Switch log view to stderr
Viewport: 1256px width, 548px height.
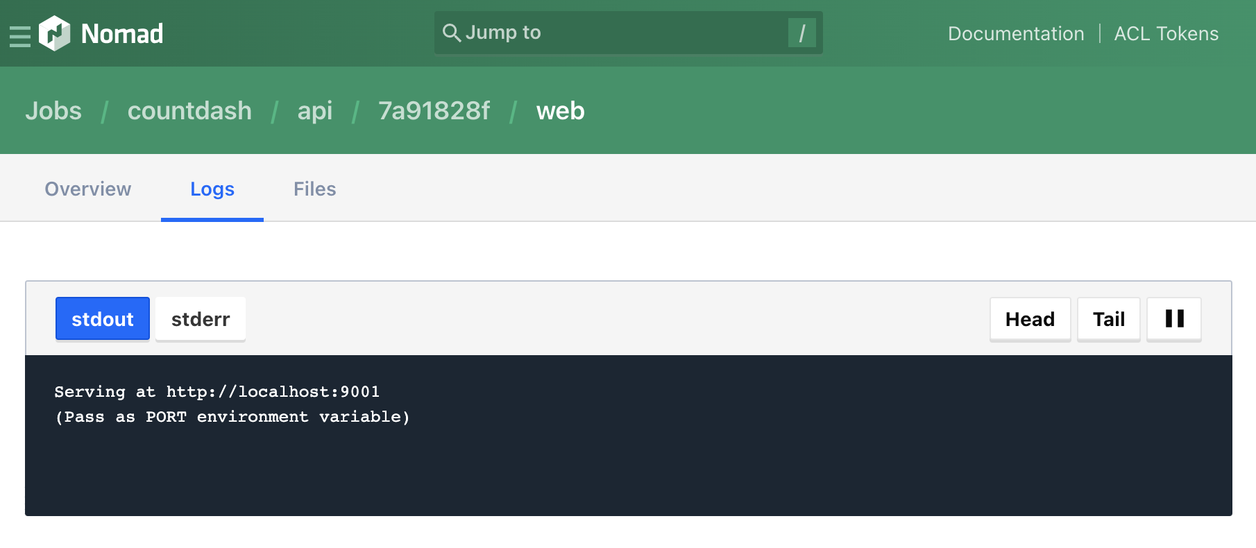201,318
